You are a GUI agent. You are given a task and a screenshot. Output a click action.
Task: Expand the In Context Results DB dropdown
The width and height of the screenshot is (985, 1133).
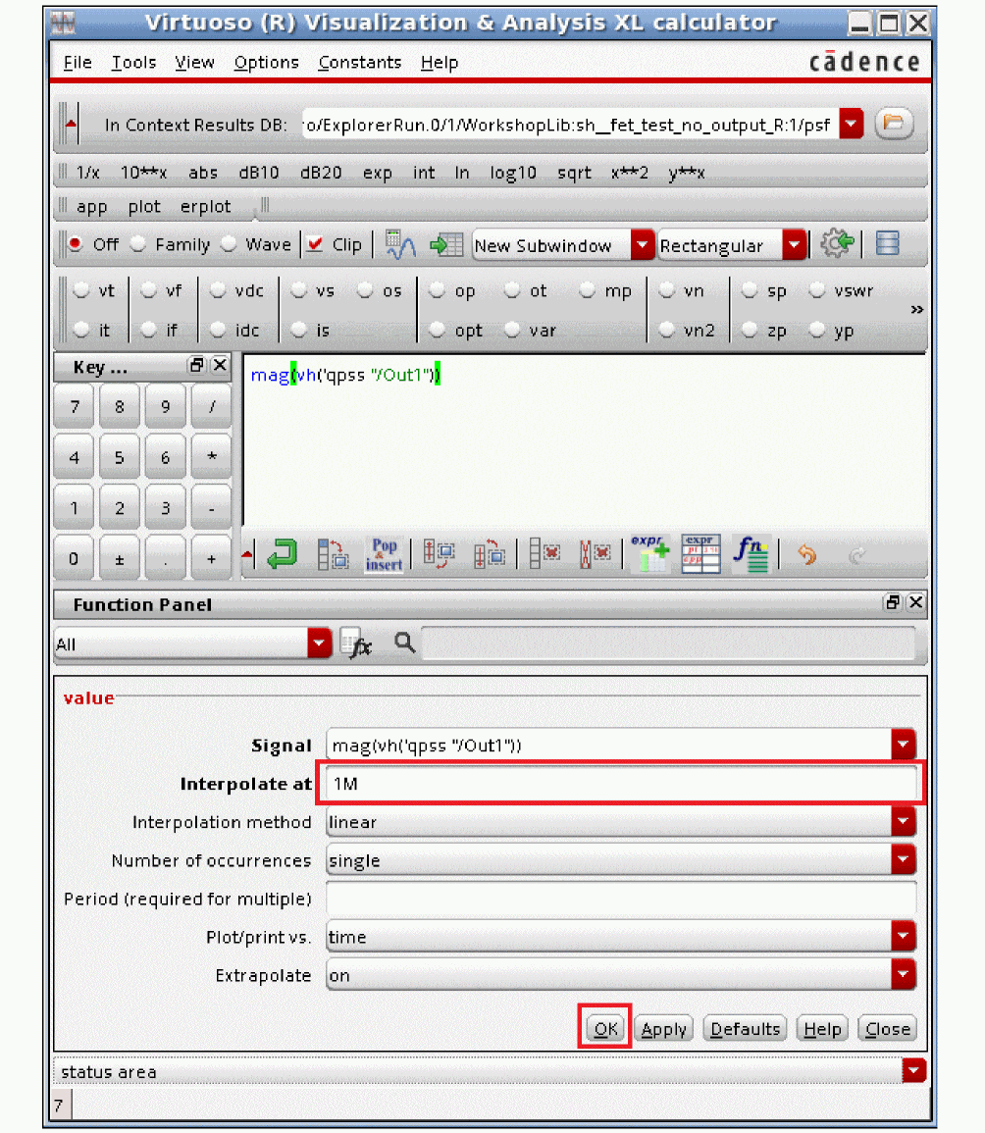coord(852,124)
